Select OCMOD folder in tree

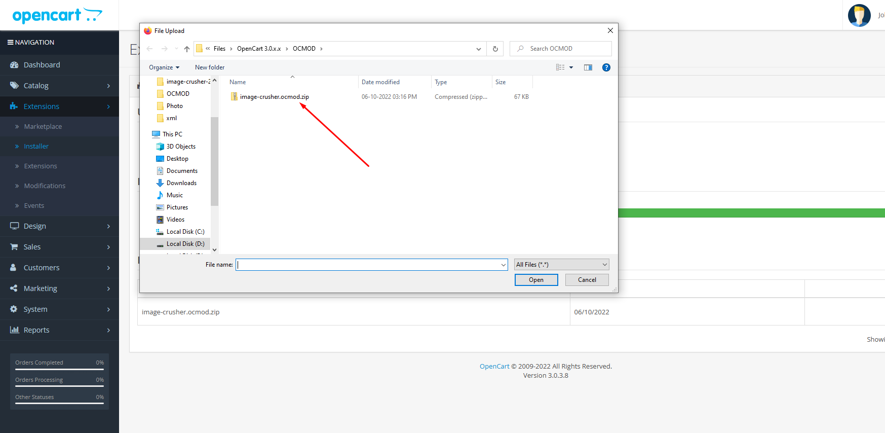tap(178, 94)
